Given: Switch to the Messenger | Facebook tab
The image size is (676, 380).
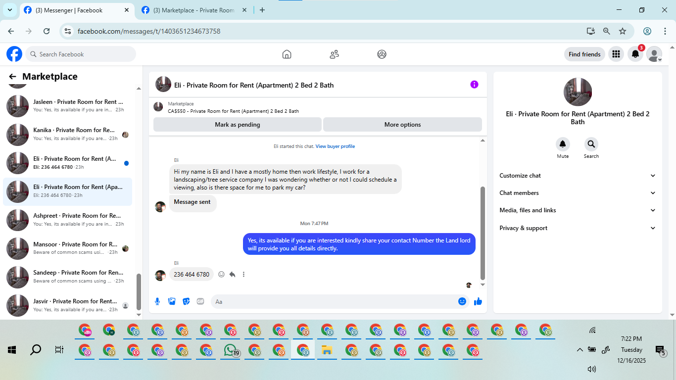Looking at the screenshot, I should [77, 10].
